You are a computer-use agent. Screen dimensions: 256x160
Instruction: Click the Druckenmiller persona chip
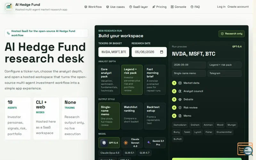click(224, 132)
